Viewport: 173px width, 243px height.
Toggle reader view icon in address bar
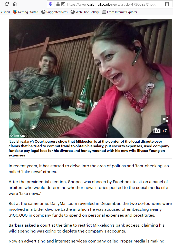tap(167, 4)
